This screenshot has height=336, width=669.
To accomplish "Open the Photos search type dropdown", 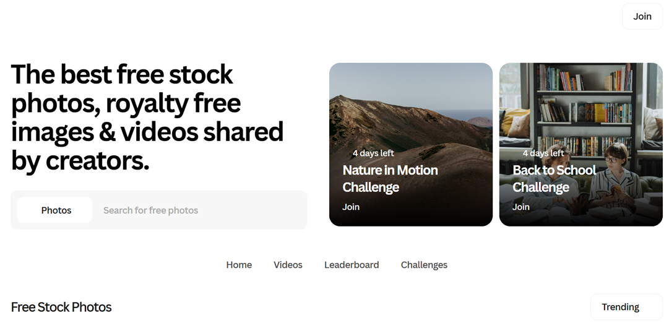I will pos(55,210).
